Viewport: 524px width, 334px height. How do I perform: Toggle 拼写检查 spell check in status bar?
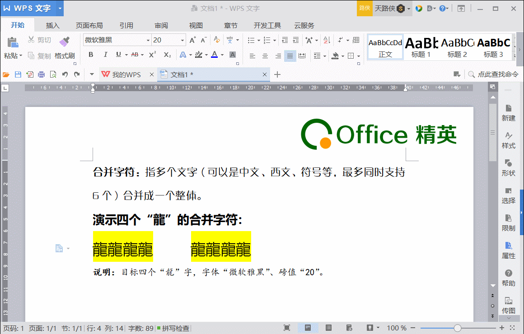pyautogui.click(x=173, y=328)
